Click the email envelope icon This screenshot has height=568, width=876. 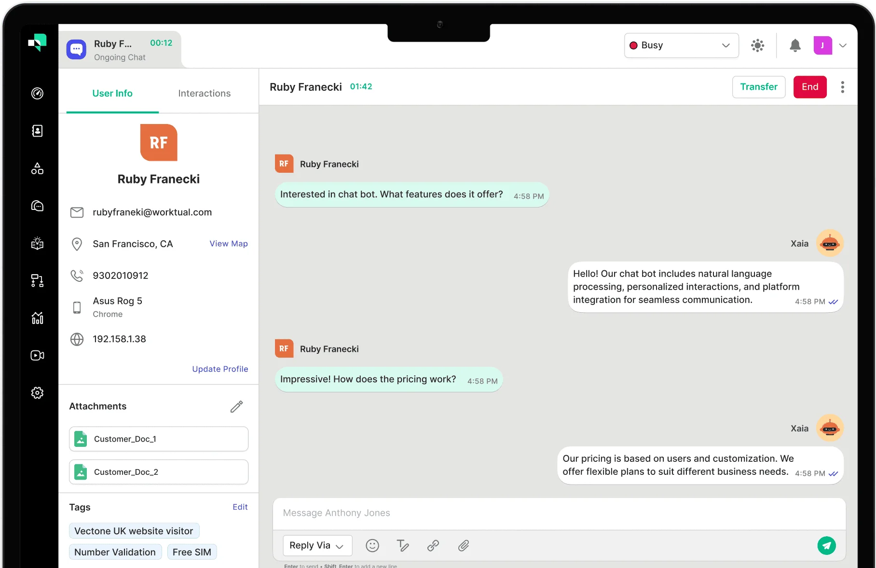pyautogui.click(x=77, y=212)
